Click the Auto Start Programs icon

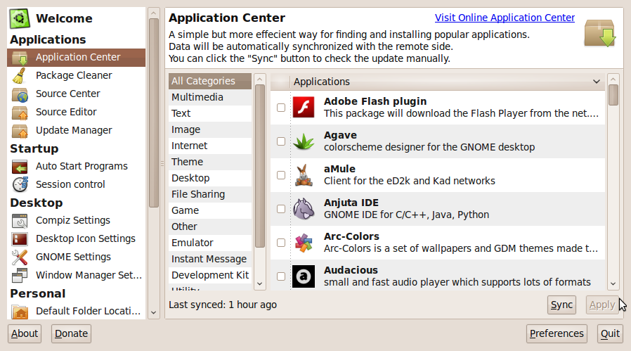pos(20,167)
